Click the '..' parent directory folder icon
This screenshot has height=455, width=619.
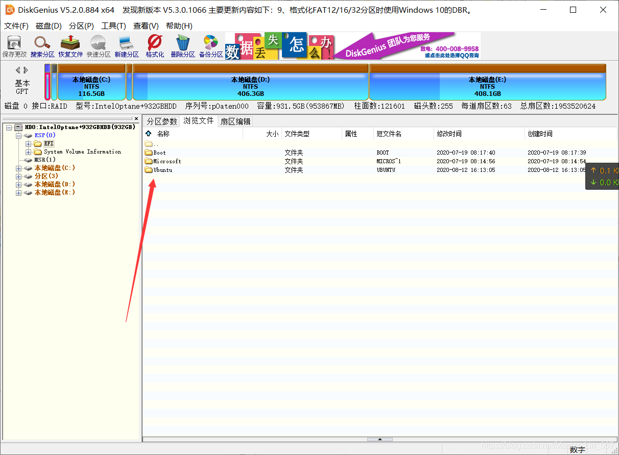[x=149, y=144]
